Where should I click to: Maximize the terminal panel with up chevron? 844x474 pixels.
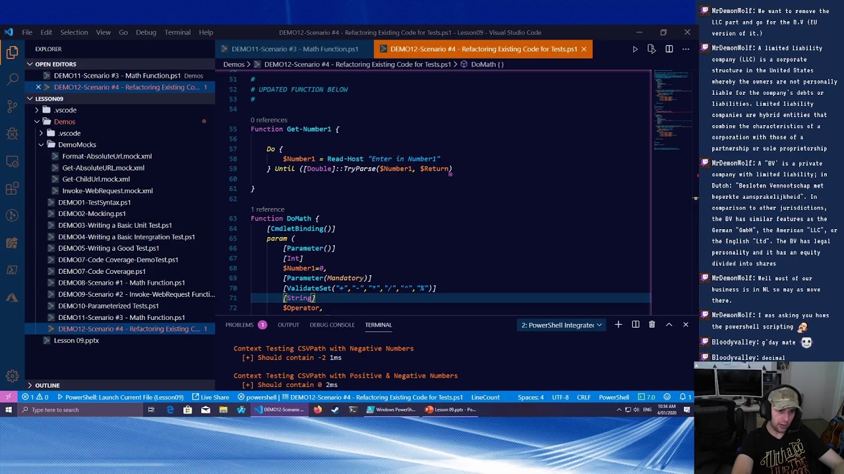coord(669,325)
